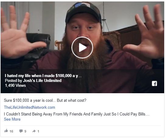This screenshot has height=138, width=166.
Task: Click the Facebook logo icon on video overlay
Action: (x=154, y=83)
